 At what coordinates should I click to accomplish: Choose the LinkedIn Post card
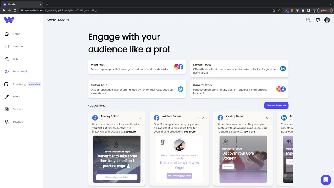(x=239, y=69)
